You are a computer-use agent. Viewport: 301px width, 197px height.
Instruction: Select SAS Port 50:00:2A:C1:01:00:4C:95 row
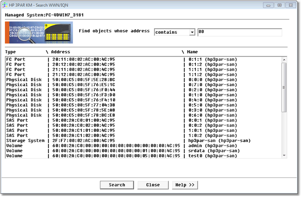(x=143, y=130)
